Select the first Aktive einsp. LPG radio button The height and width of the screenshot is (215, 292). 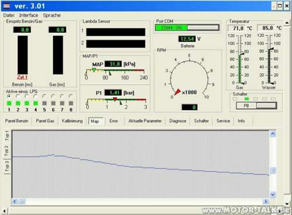pyautogui.click(x=9, y=96)
